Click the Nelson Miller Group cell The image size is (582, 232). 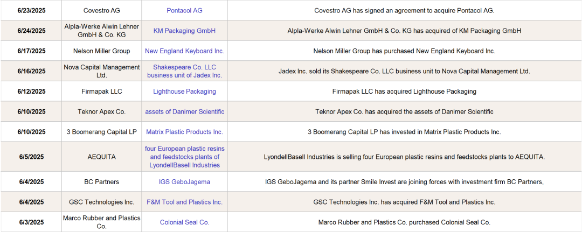click(102, 51)
